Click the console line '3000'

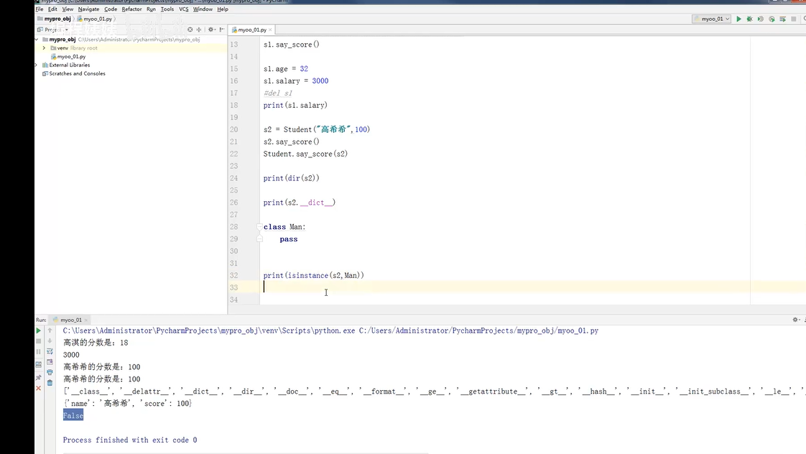[71, 355]
